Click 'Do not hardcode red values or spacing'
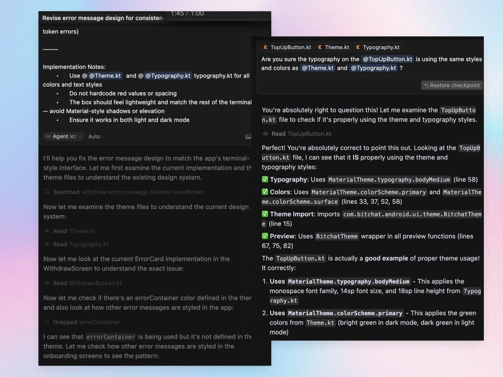This screenshot has height=377, width=503. coord(123,94)
